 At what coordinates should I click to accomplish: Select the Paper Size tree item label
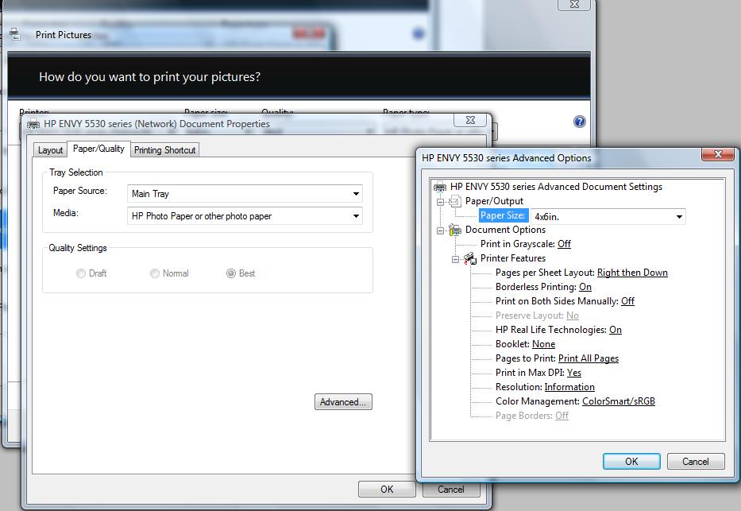[503, 215]
